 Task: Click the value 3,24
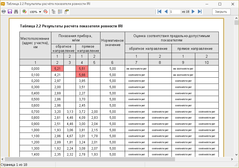(82, 142)
